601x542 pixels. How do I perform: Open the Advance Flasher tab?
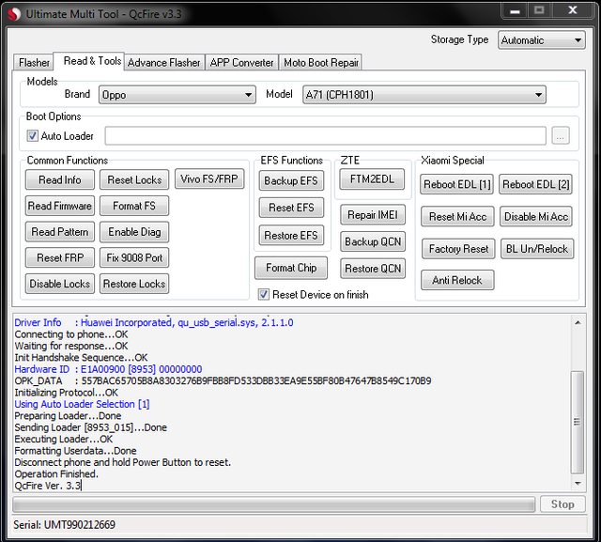[163, 63]
